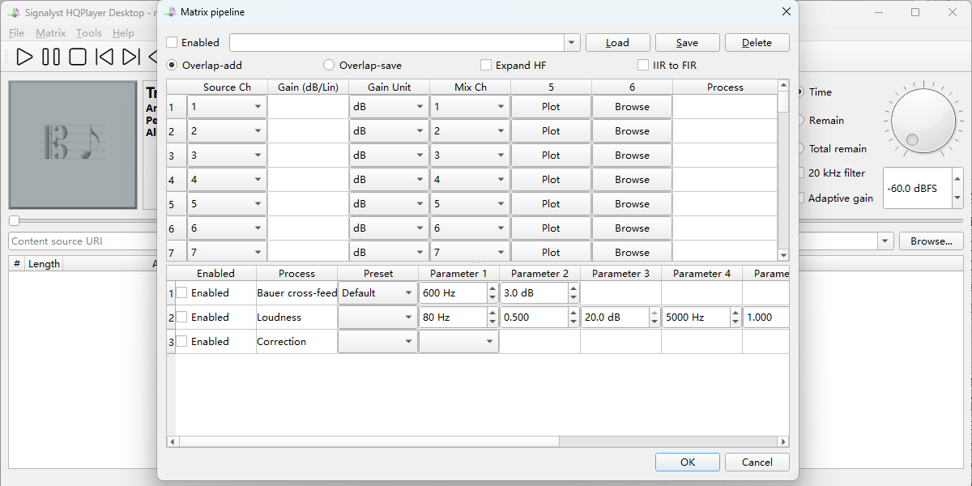The width and height of the screenshot is (972, 486).
Task: Open the Tools menu
Action: 89,33
